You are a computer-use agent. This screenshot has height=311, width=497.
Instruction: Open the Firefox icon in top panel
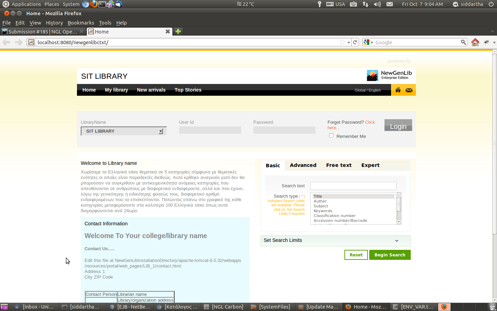click(94, 4)
